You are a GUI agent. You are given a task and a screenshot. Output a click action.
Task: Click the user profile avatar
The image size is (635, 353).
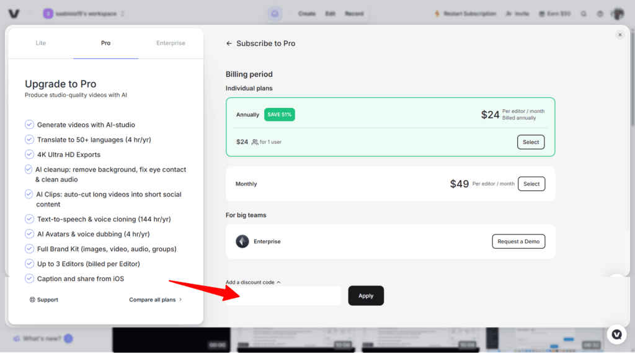coord(618,14)
